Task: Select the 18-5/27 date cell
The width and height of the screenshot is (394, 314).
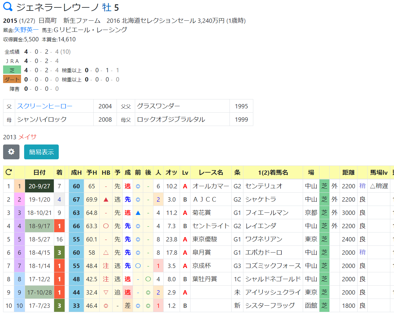Action: pyautogui.click(x=39, y=239)
